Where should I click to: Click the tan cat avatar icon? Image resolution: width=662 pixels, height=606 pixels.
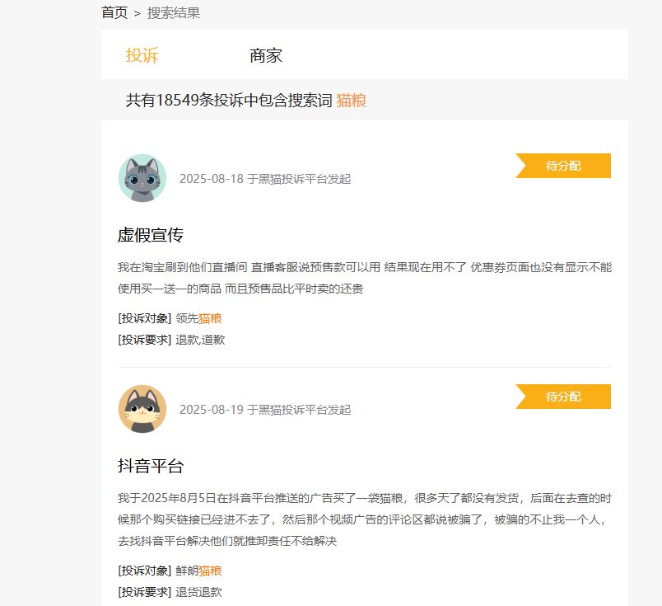tap(142, 409)
